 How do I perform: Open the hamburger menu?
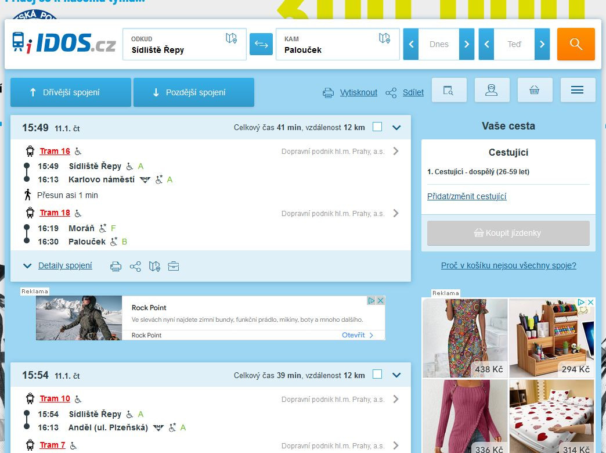tap(577, 91)
